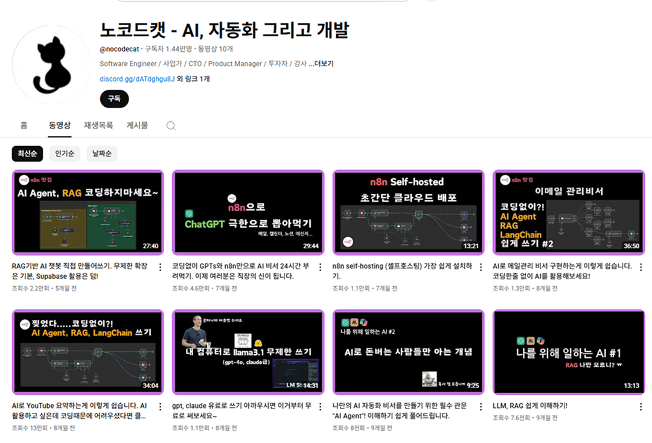
Task: Open the AI Agent, RAG 코딩하지마세요 thumbnail
Action: [x=88, y=212]
